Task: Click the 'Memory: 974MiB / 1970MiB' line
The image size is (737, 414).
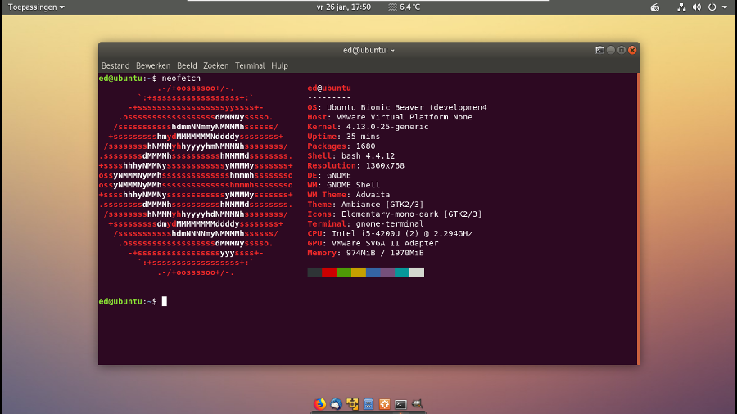Action: point(366,253)
